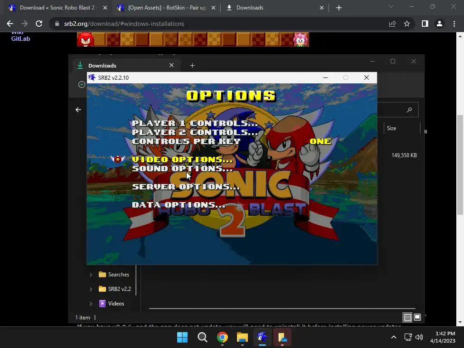
Task: Open Chrome side panel icon
Action: [425, 24]
